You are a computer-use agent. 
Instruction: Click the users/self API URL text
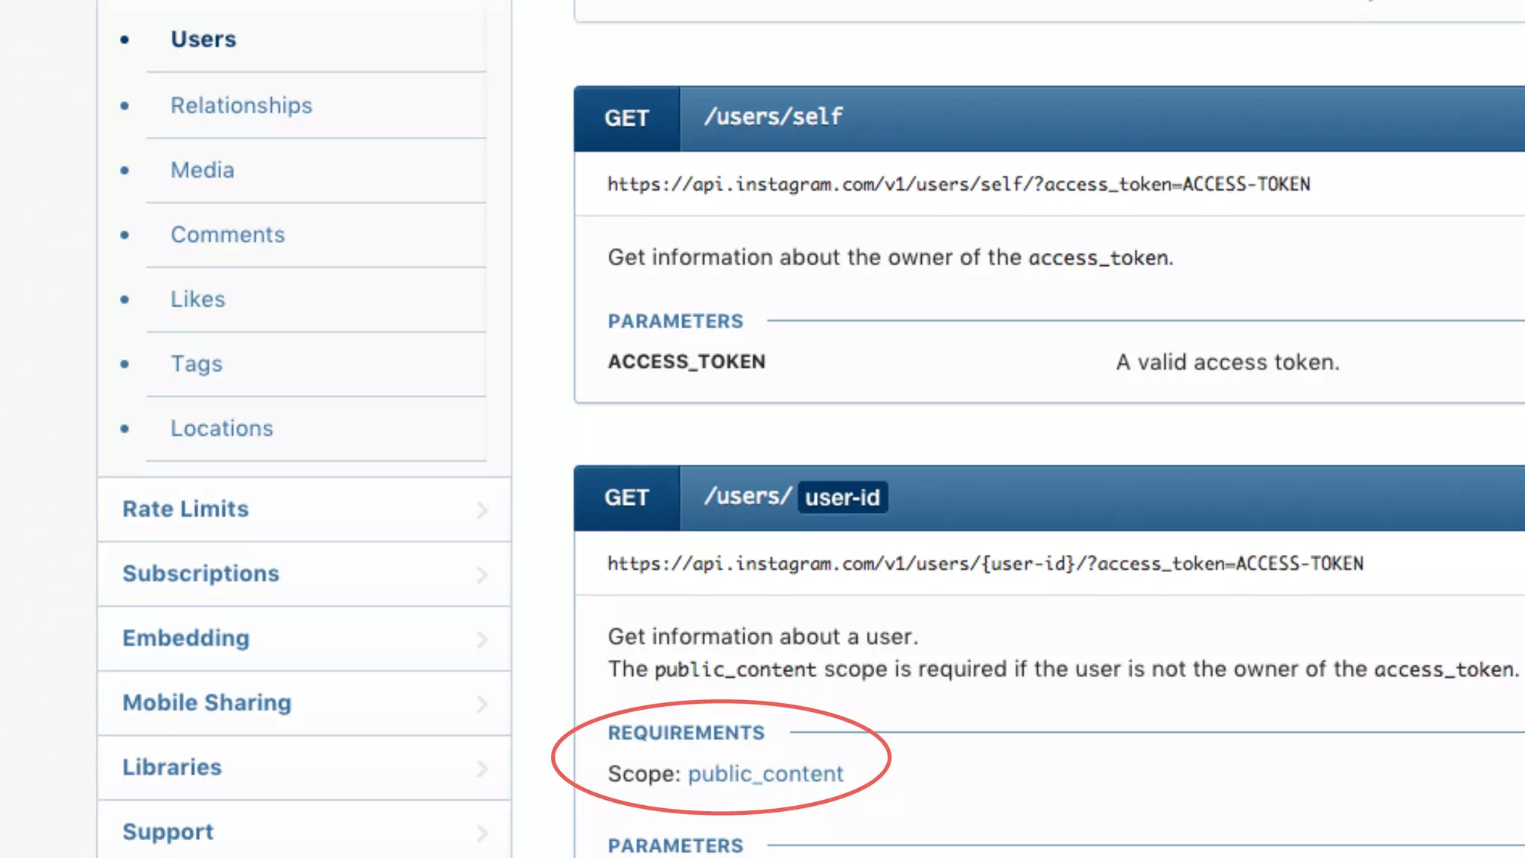click(x=958, y=185)
